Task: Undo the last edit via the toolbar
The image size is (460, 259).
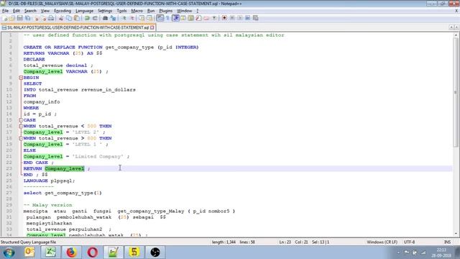Action: [x=87, y=18]
